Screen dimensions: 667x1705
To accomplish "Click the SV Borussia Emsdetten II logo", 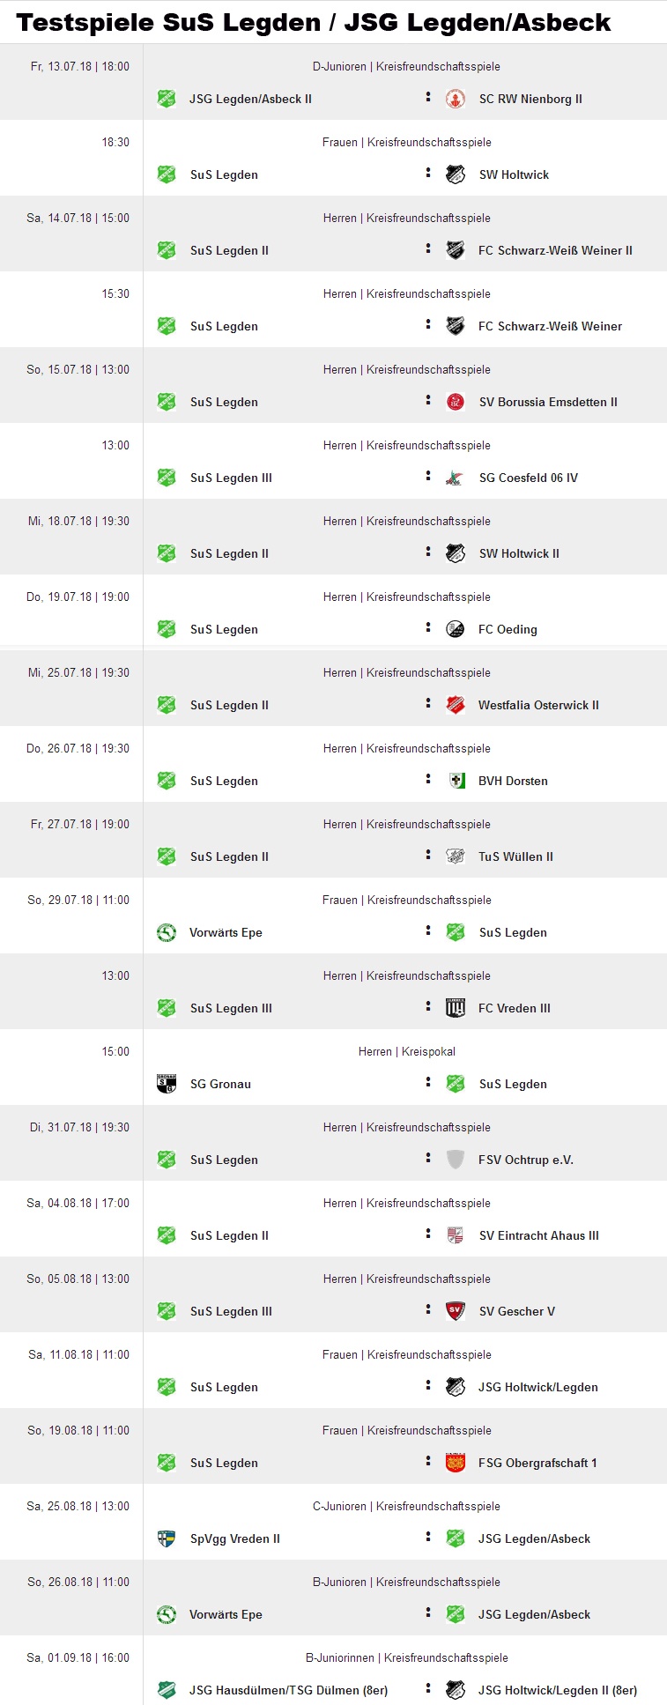I will [x=456, y=402].
